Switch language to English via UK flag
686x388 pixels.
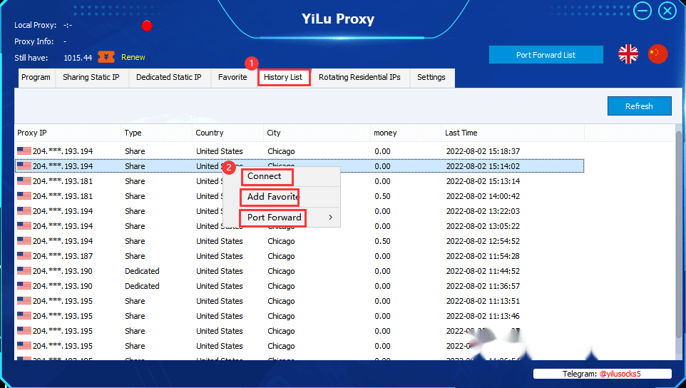click(628, 55)
